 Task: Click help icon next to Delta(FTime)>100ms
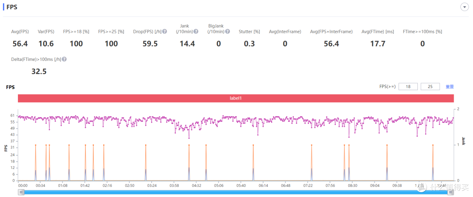point(64,59)
